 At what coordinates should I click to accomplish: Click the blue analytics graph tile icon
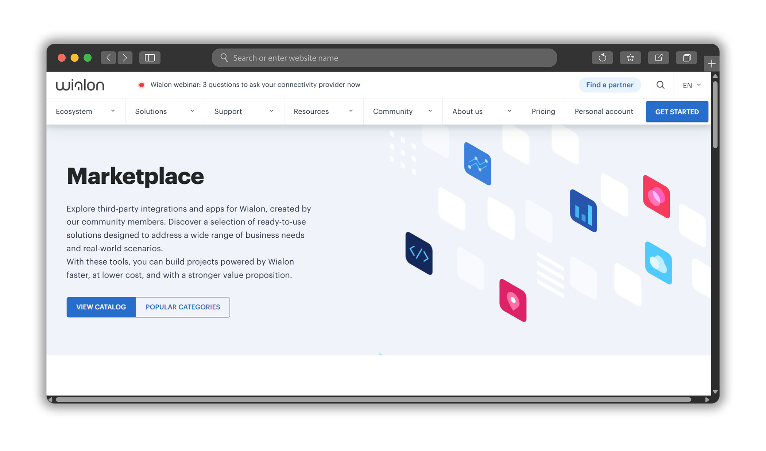click(x=477, y=164)
